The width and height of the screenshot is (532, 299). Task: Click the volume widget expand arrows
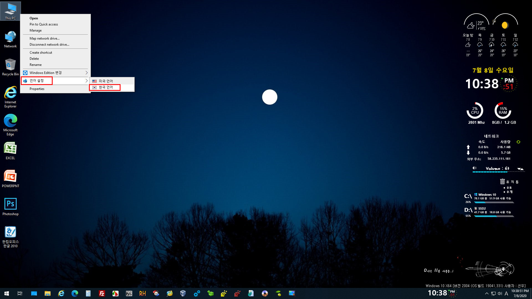[x=520, y=169]
